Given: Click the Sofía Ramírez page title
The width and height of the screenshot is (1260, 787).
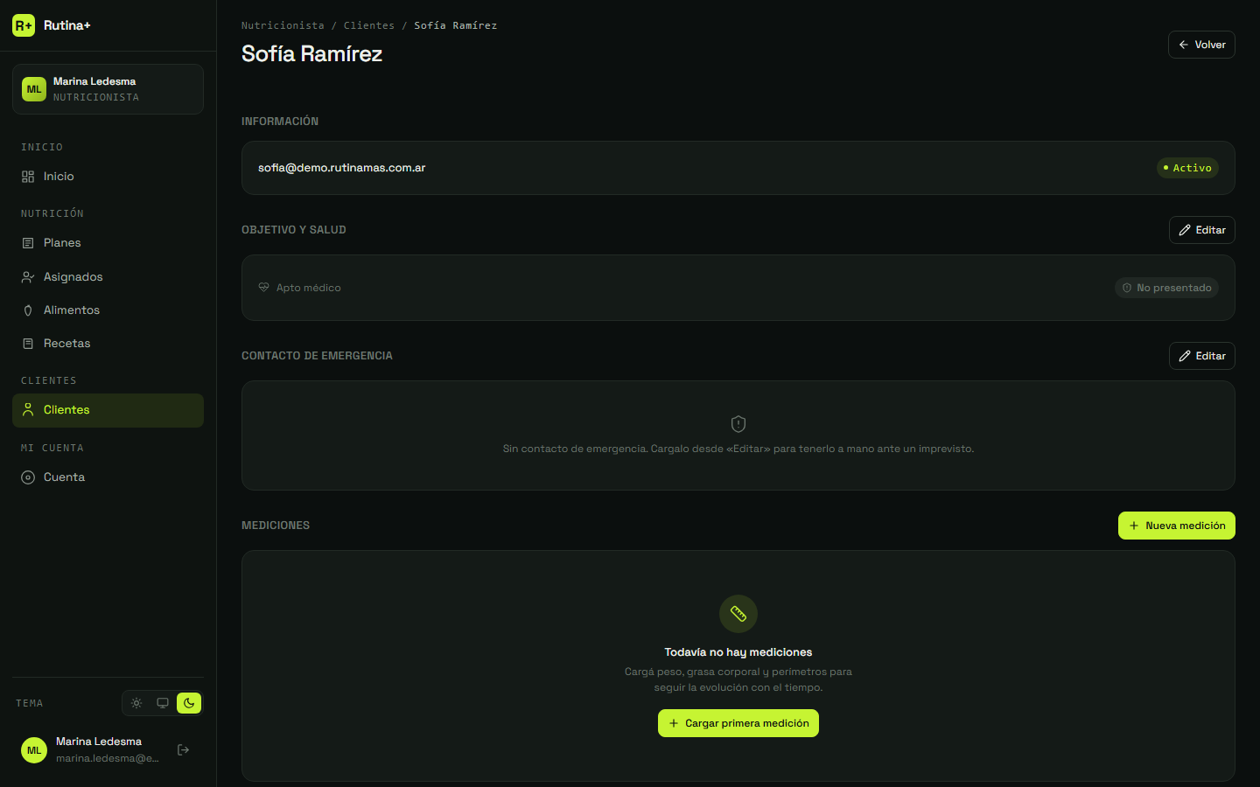Looking at the screenshot, I should 312,54.
